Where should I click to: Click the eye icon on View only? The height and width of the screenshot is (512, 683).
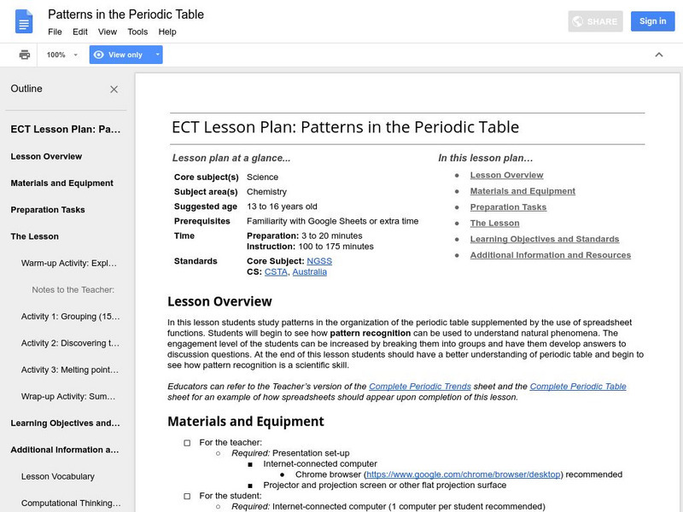[x=99, y=55]
